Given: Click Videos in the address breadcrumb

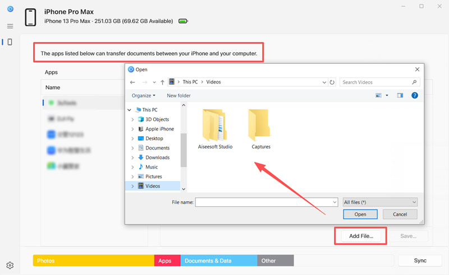Looking at the screenshot, I should tap(214, 82).
